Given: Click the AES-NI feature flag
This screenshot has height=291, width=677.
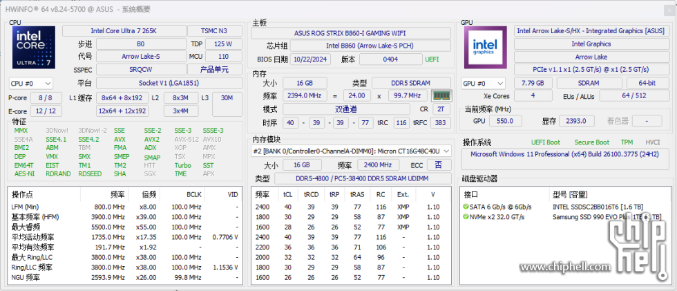Looking at the screenshot, I should pyautogui.click(x=23, y=174).
